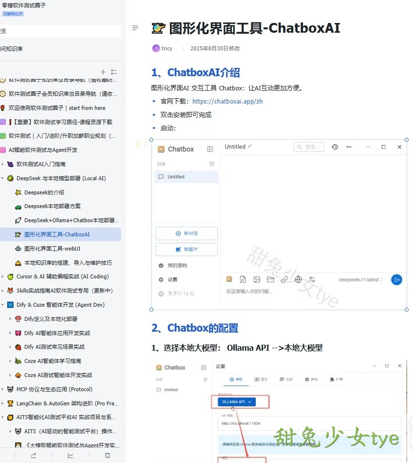
Task: Click the folder icon in Chatbox input toolbar
Action: [x=270, y=279]
